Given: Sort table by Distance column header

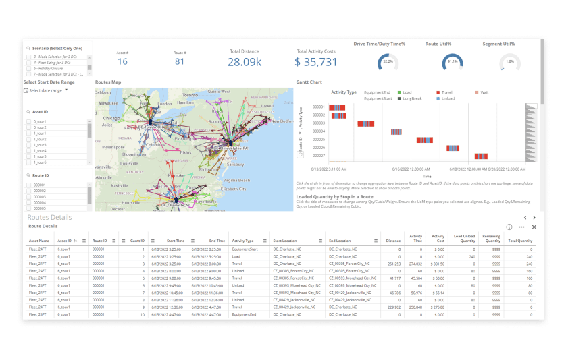Looking at the screenshot, I should point(393,241).
